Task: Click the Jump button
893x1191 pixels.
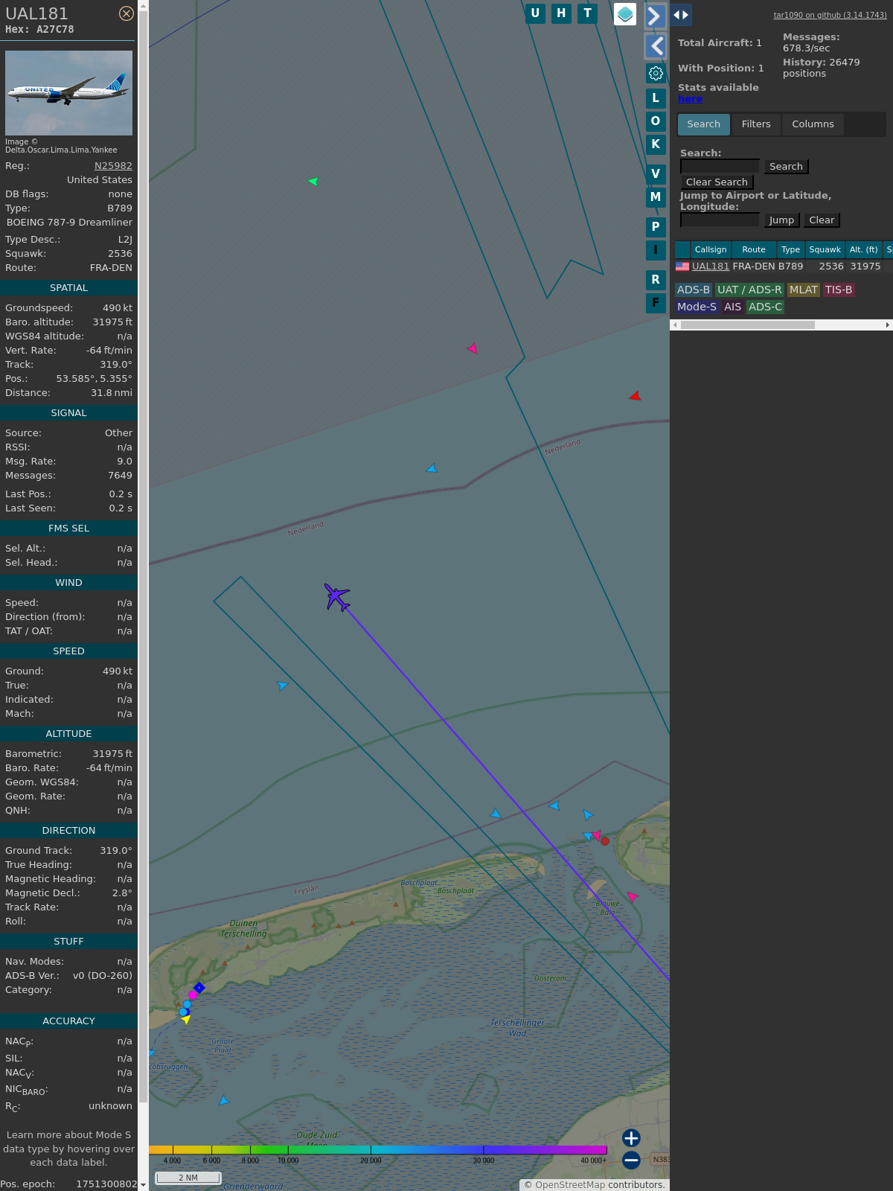Action: point(781,220)
